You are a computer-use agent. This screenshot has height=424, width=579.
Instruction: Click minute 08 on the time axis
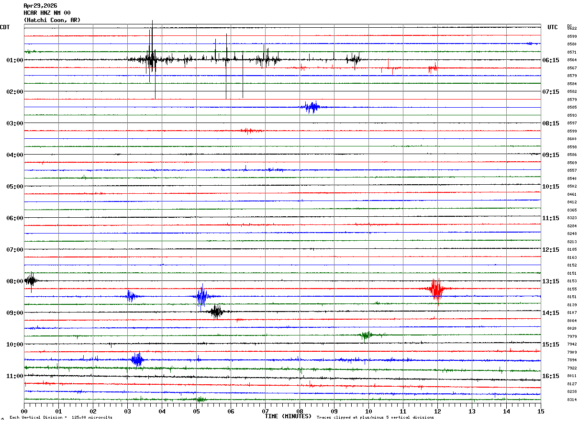tap(300, 411)
